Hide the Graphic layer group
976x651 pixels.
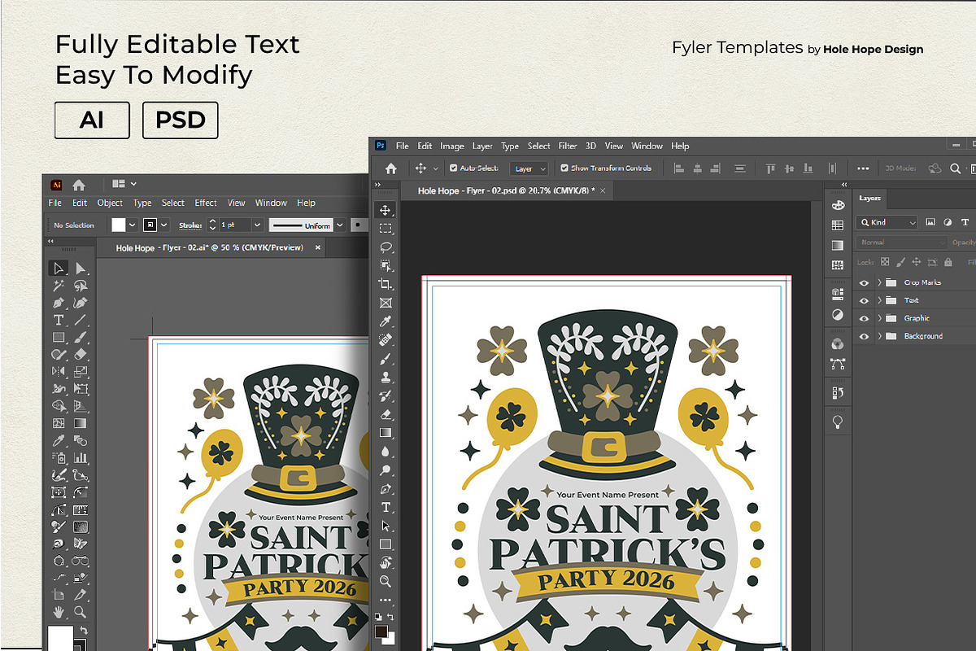864,318
